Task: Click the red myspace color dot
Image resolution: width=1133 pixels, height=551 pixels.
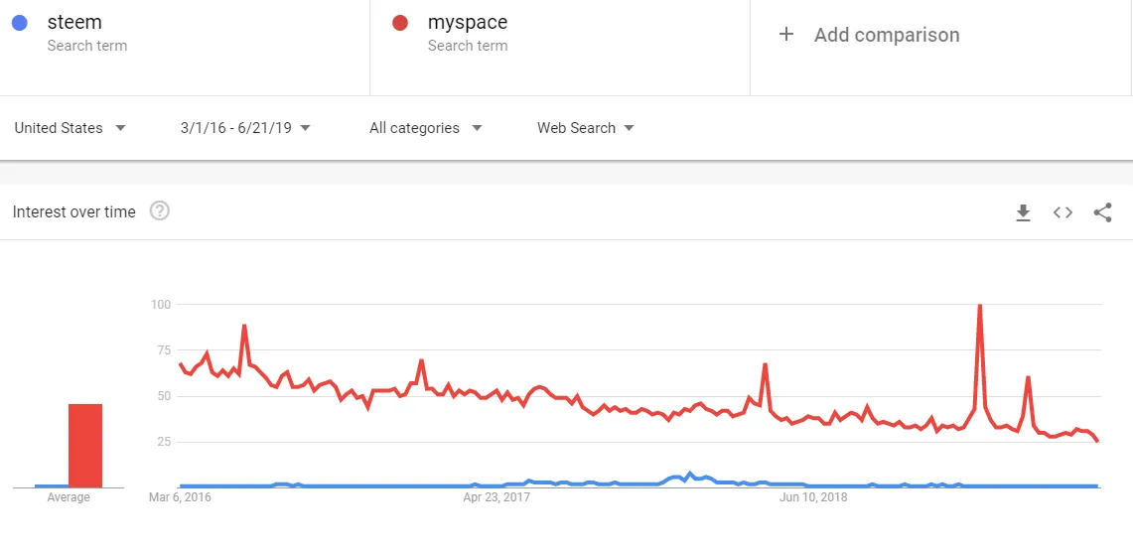Action: click(399, 23)
